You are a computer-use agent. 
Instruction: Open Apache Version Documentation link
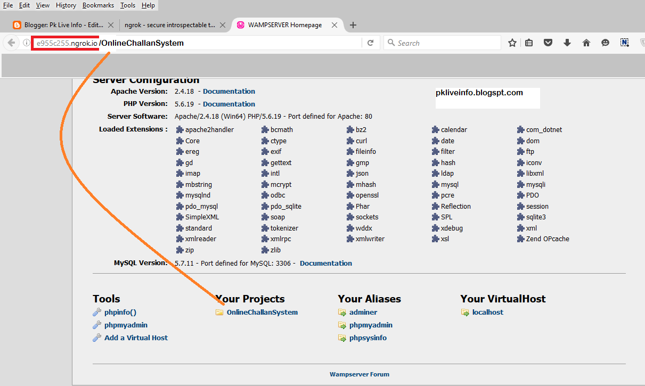(229, 92)
